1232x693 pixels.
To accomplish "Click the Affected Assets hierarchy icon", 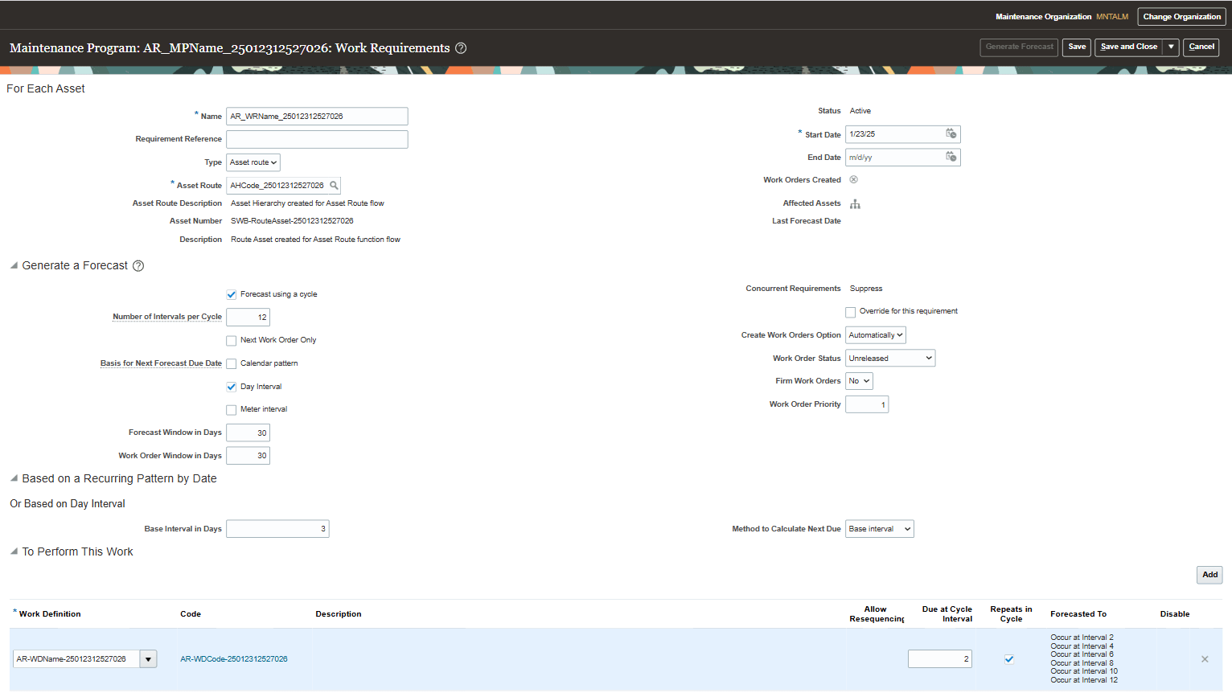I will pyautogui.click(x=855, y=204).
